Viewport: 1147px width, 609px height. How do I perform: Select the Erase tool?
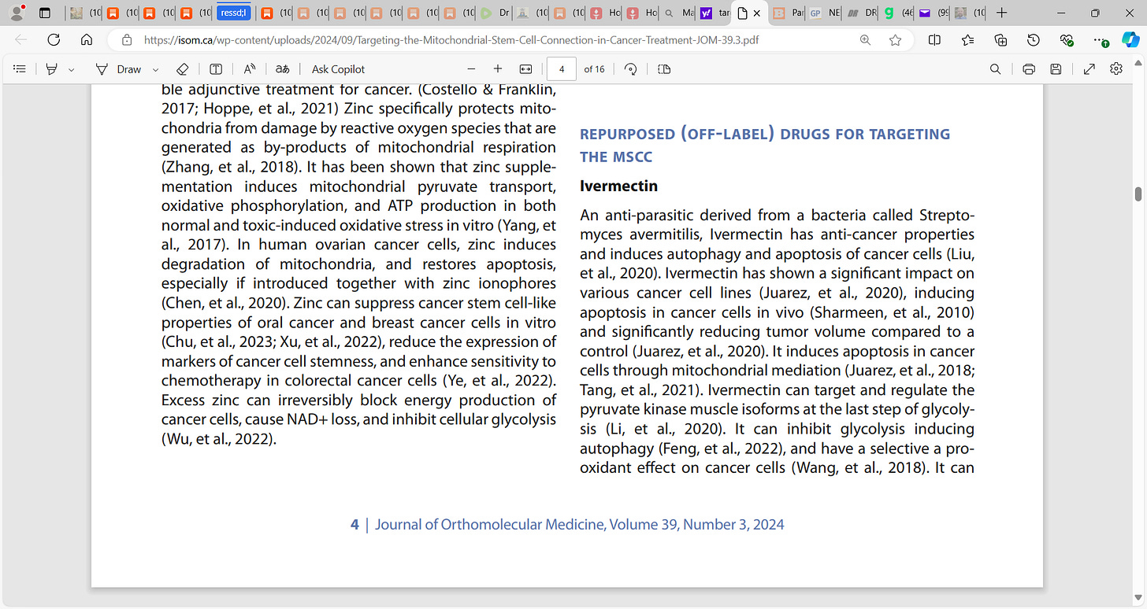tap(182, 69)
